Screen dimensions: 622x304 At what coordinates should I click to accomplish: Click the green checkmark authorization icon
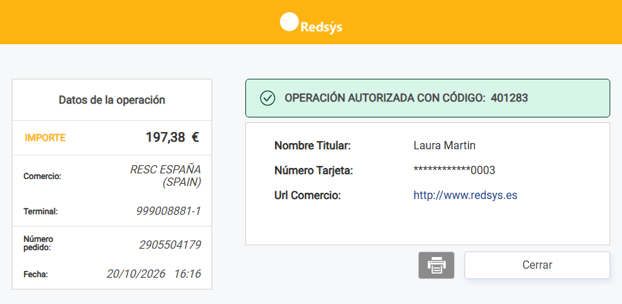[267, 98]
